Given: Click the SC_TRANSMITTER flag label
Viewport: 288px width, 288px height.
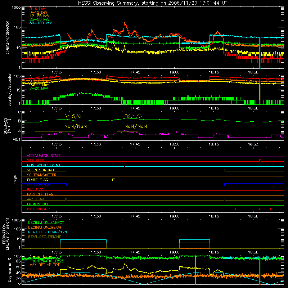Looking at the screenshot, I should [42, 175].
